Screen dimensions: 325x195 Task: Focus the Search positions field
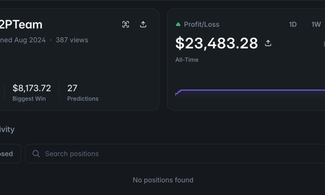pyautogui.click(x=162, y=154)
